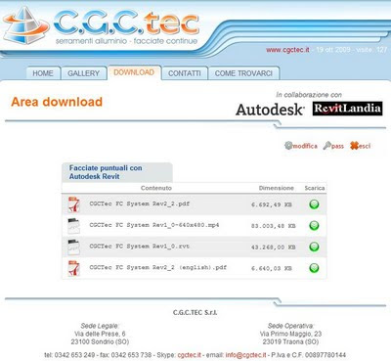Viewport: 391px width, 361px height.
Task: Click size value 43.268,00 KB
Action: coord(273,248)
